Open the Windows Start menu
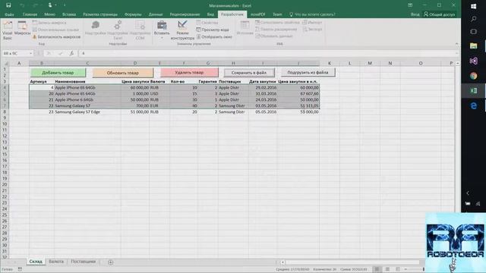 (x=474, y=6)
